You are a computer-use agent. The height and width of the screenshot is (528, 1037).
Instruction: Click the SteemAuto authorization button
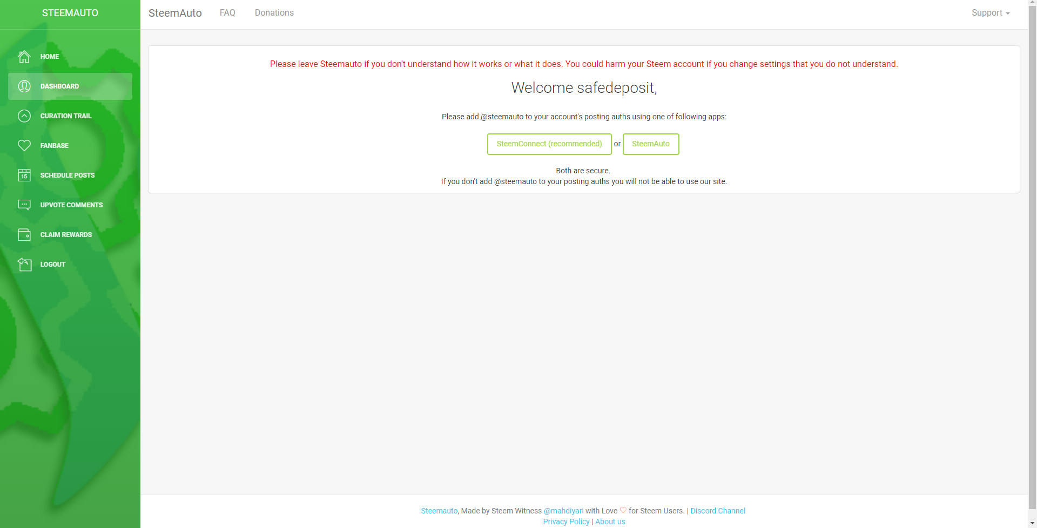[x=651, y=144]
